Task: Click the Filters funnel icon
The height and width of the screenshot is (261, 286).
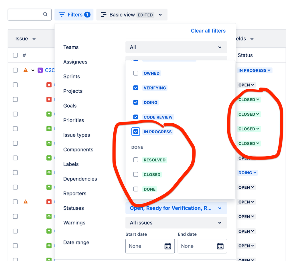Action: (62, 15)
